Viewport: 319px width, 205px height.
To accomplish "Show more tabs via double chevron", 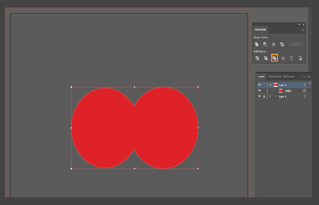I will 304,77.
